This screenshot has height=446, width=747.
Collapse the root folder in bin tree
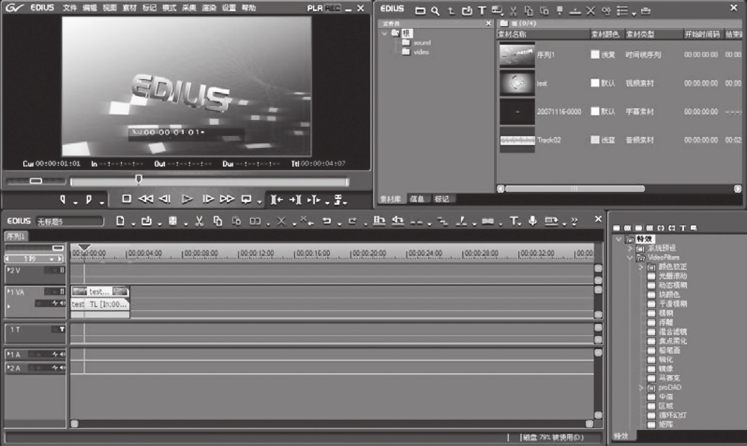384,33
